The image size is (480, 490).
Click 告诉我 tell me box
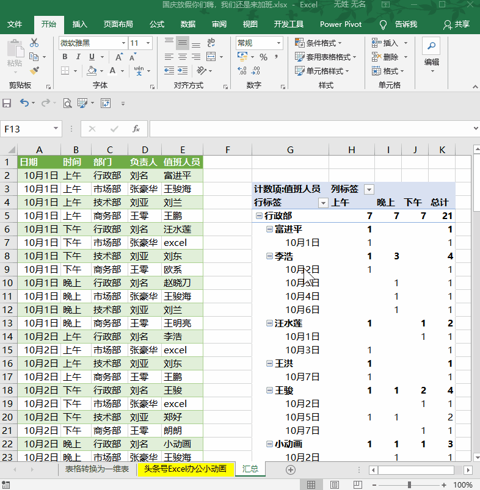tap(398, 24)
